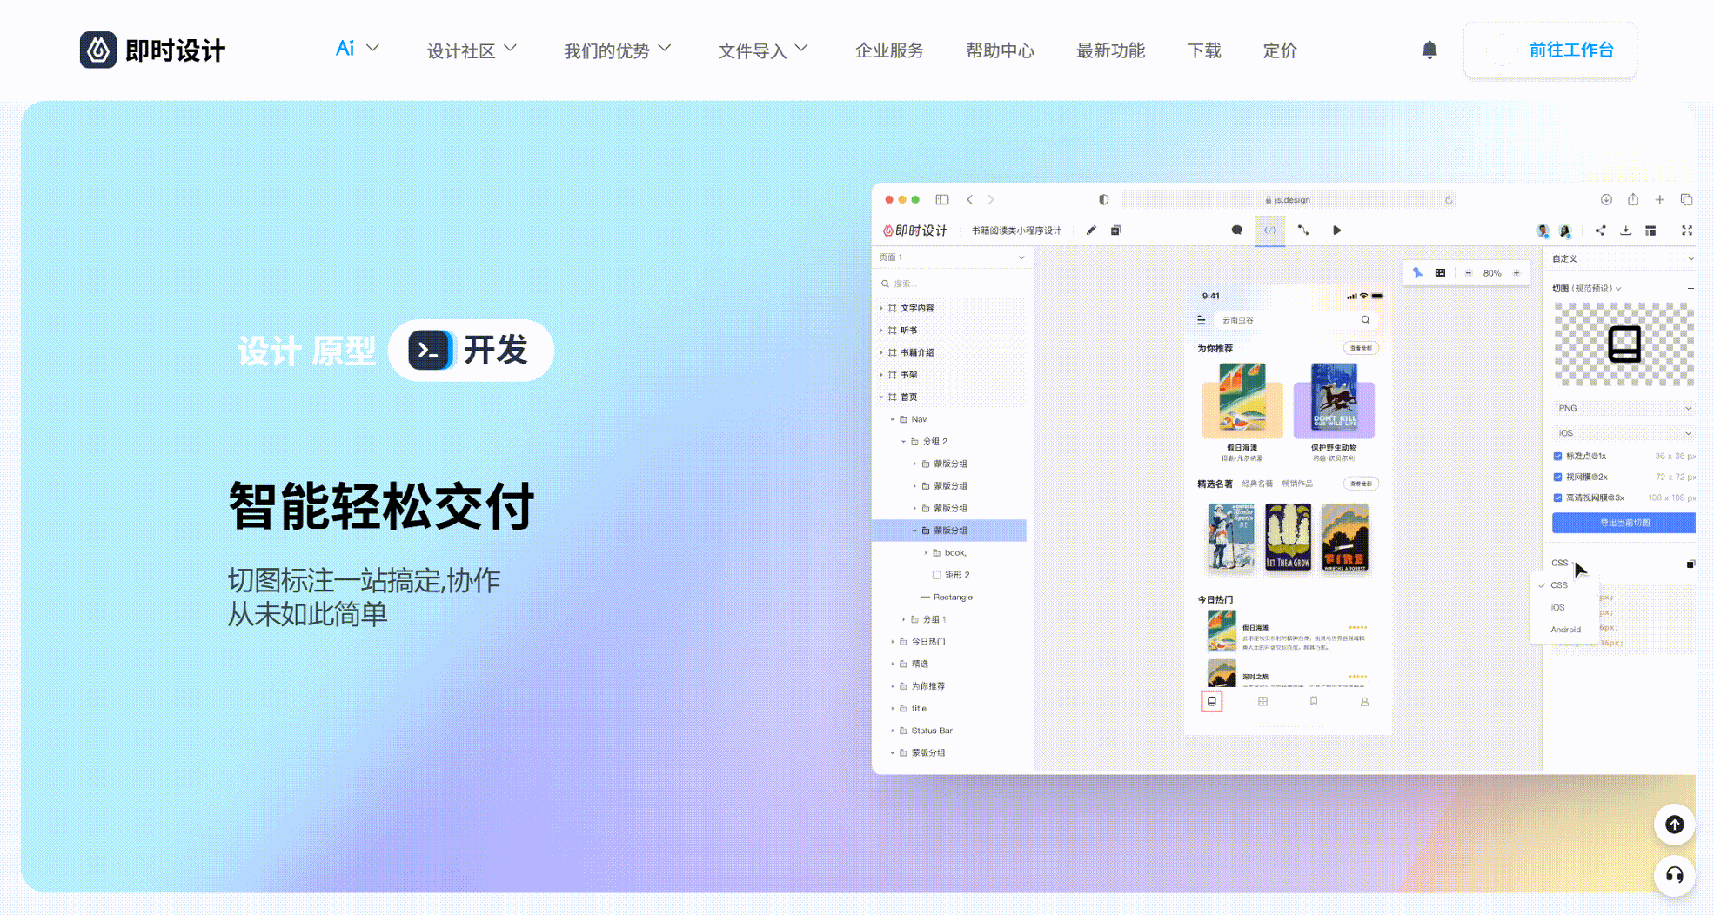1714x915 pixels.
Task: Select CSS in the code language menu
Action: pyautogui.click(x=1559, y=585)
